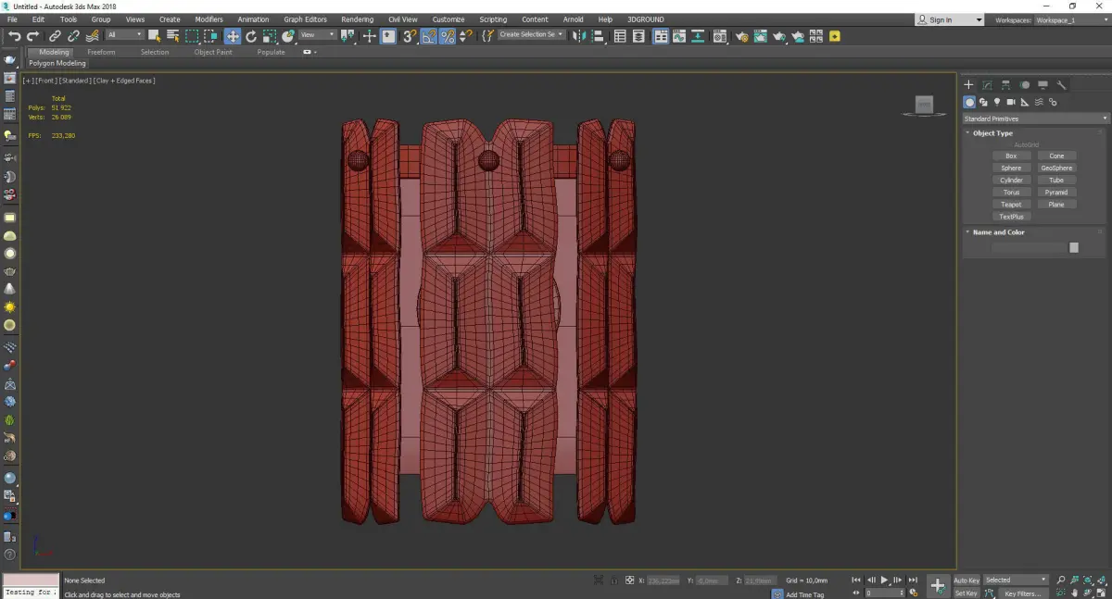Open the Material Editor icon
The width and height of the screenshot is (1112, 599).
(x=722, y=36)
